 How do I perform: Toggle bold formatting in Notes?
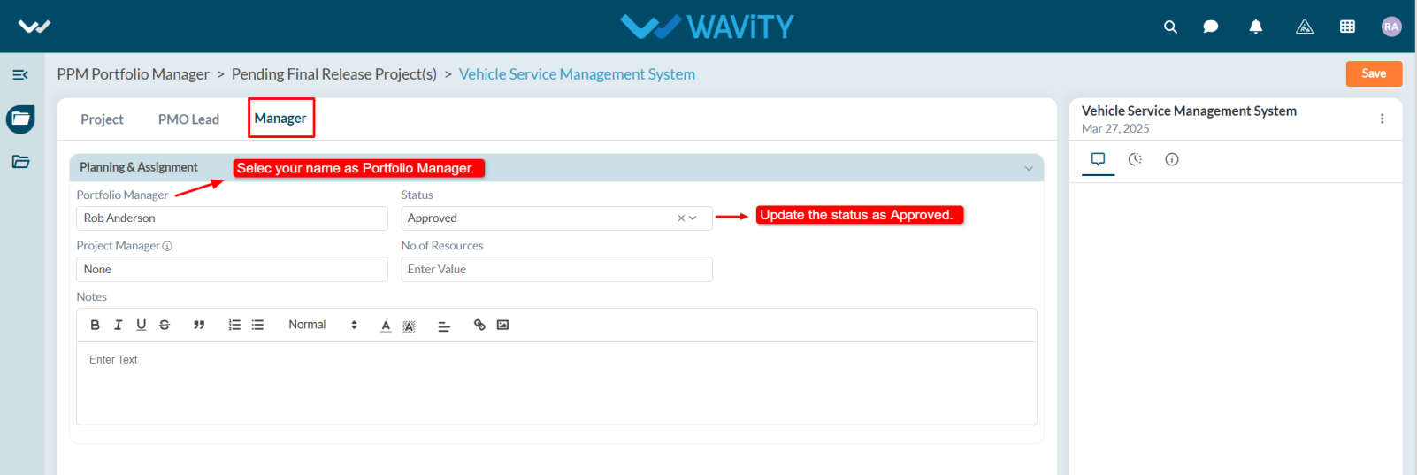(x=95, y=325)
